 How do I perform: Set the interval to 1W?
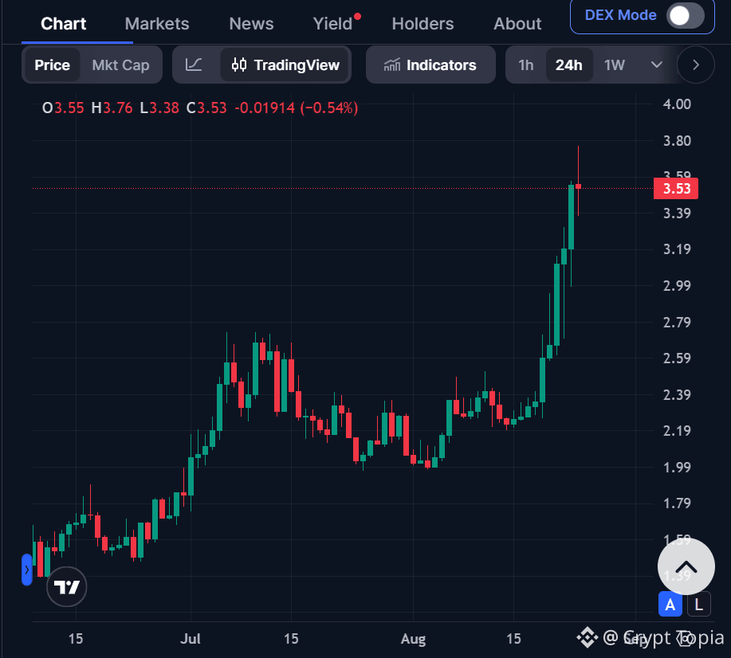coord(615,65)
